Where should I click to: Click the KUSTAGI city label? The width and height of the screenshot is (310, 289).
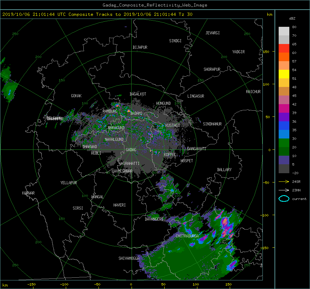tap(173, 125)
